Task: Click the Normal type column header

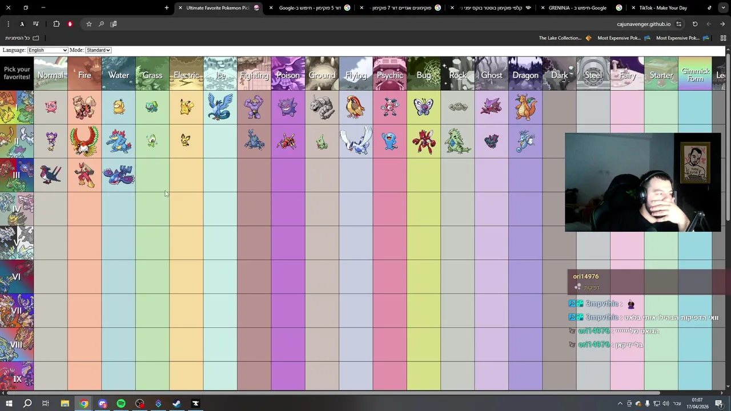Action: coord(50,74)
